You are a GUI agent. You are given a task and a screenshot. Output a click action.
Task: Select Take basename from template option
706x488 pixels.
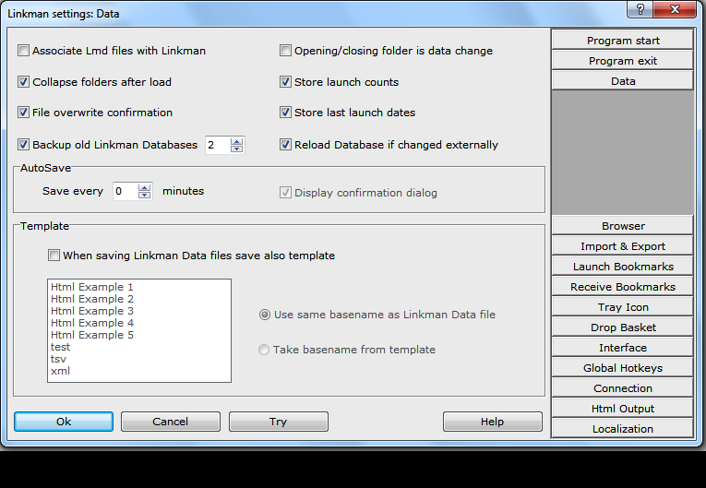coord(264,350)
